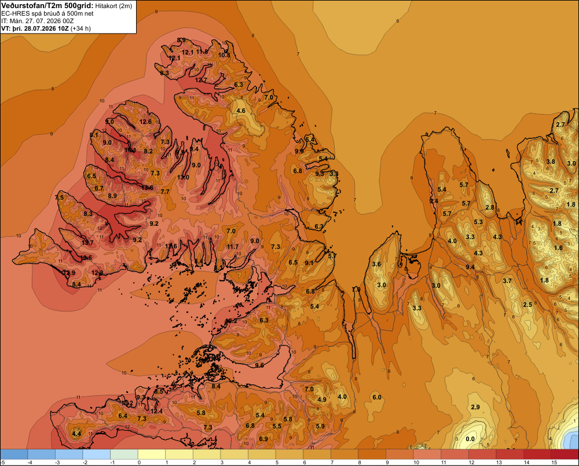Click the legend scale label '15'
This screenshot has height=466, width=579.
pyautogui.click(x=554, y=463)
